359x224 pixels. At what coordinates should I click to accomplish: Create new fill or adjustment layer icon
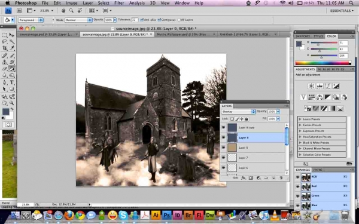[x=258, y=178]
